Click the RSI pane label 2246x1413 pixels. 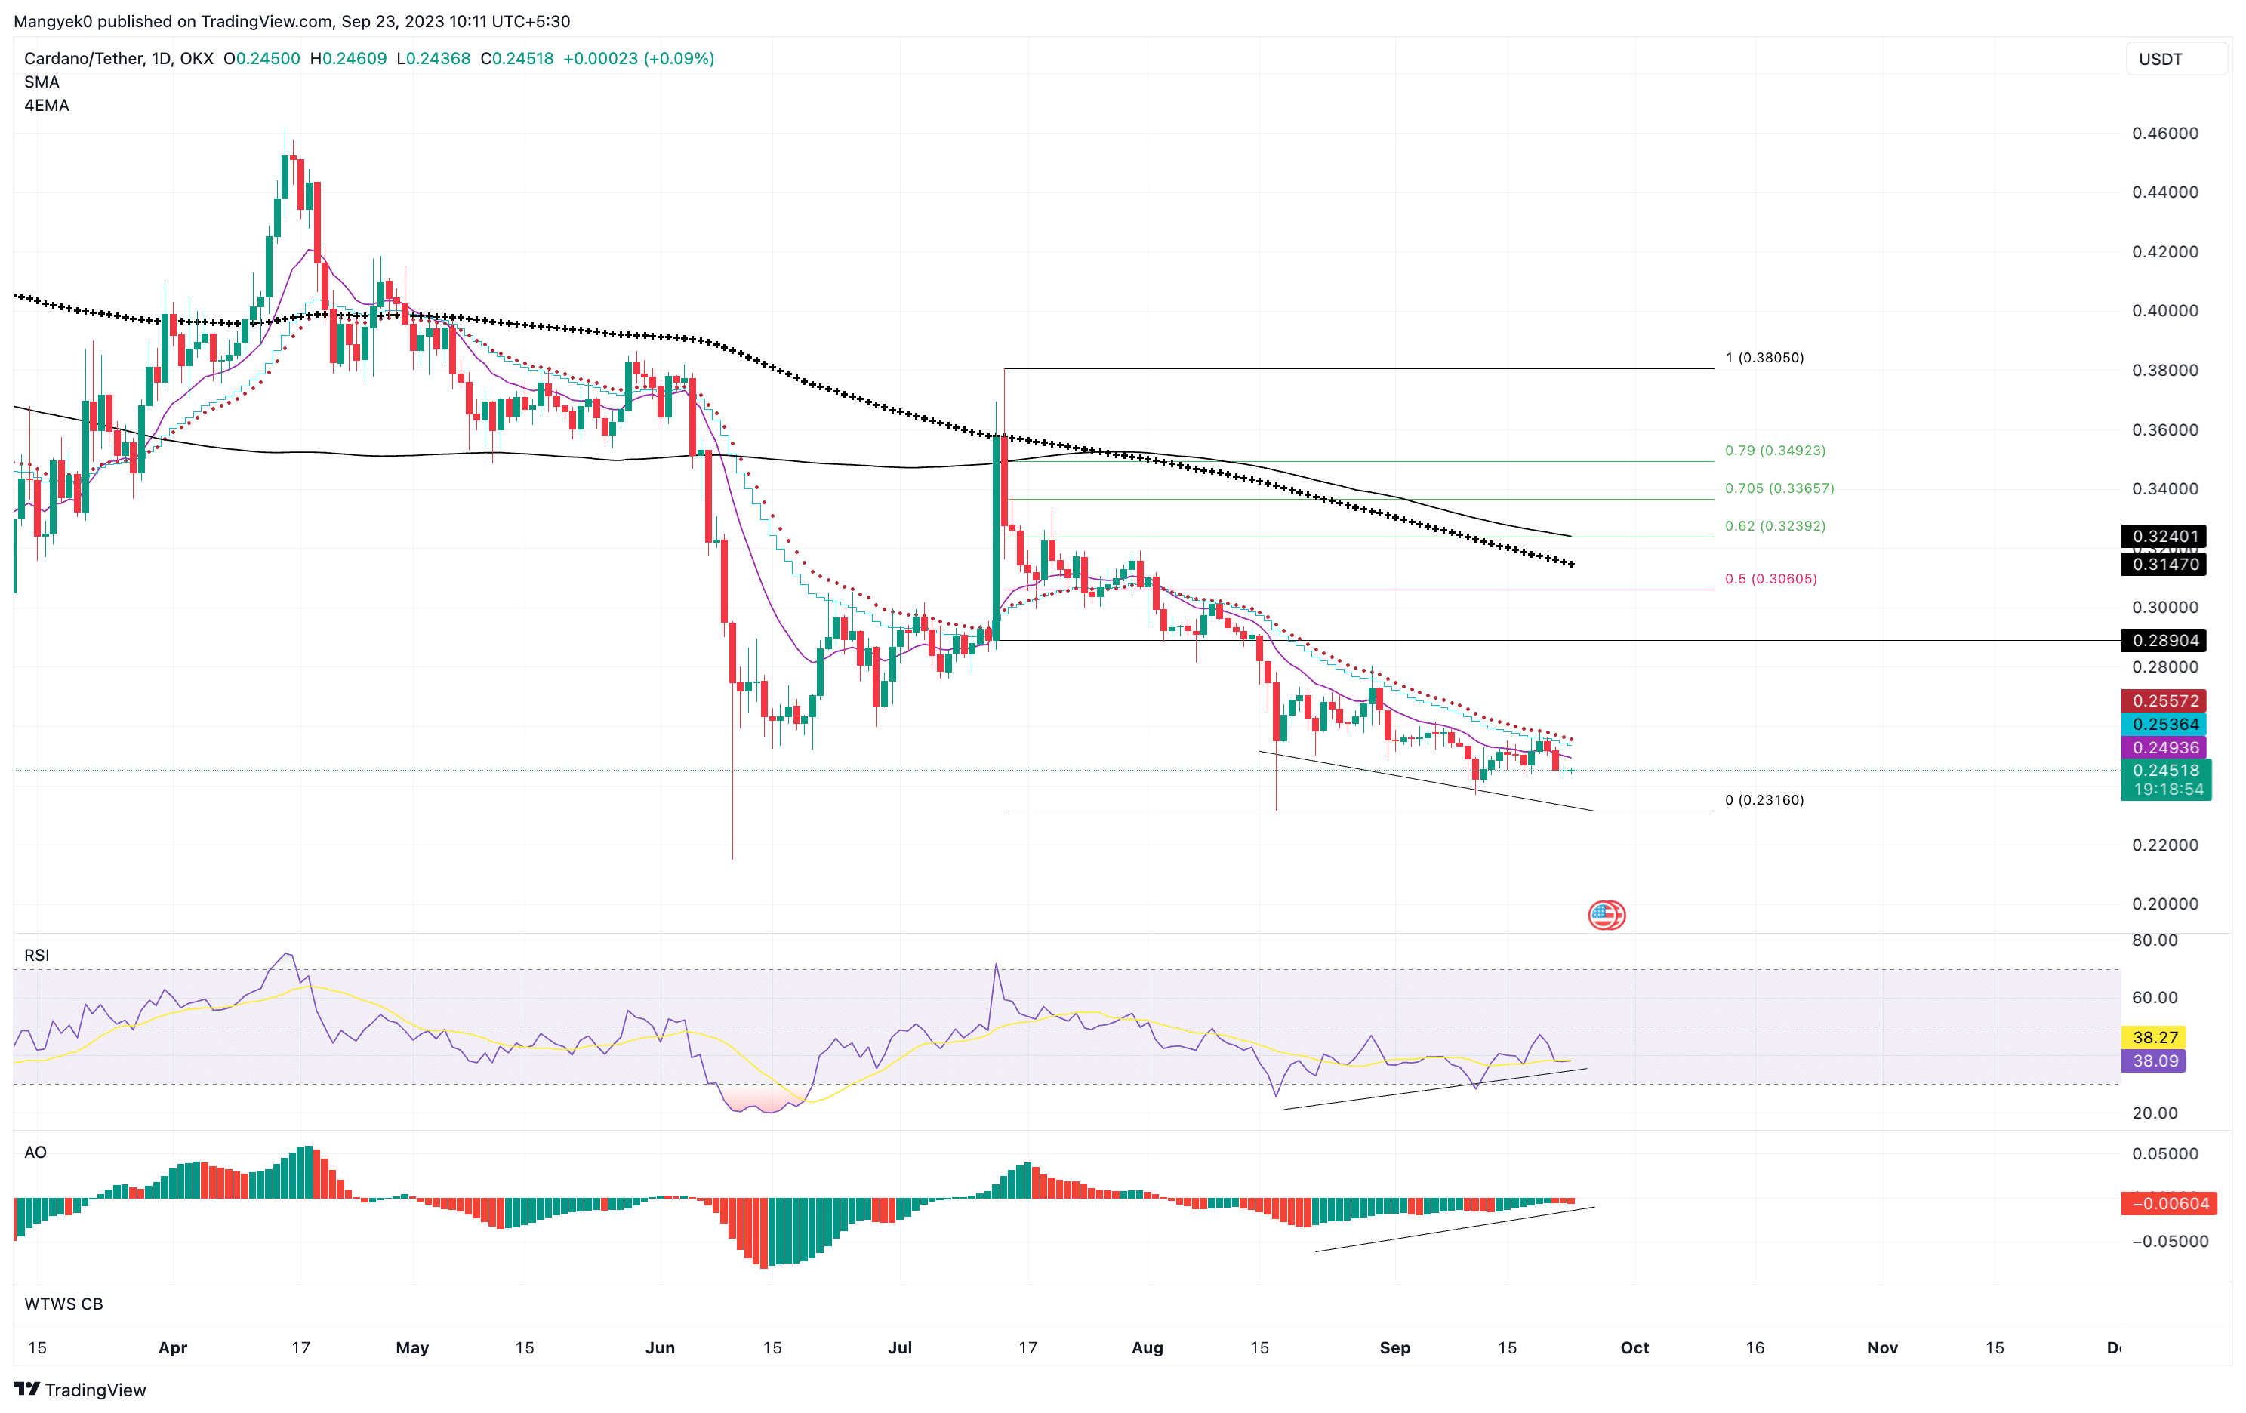(36, 955)
